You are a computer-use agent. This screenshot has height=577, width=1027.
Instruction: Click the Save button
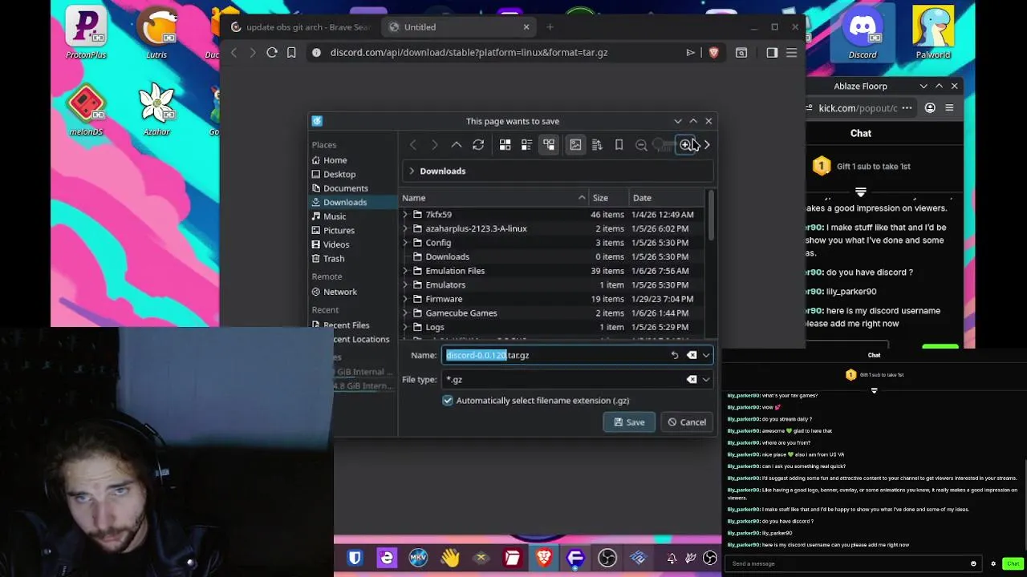coord(629,422)
